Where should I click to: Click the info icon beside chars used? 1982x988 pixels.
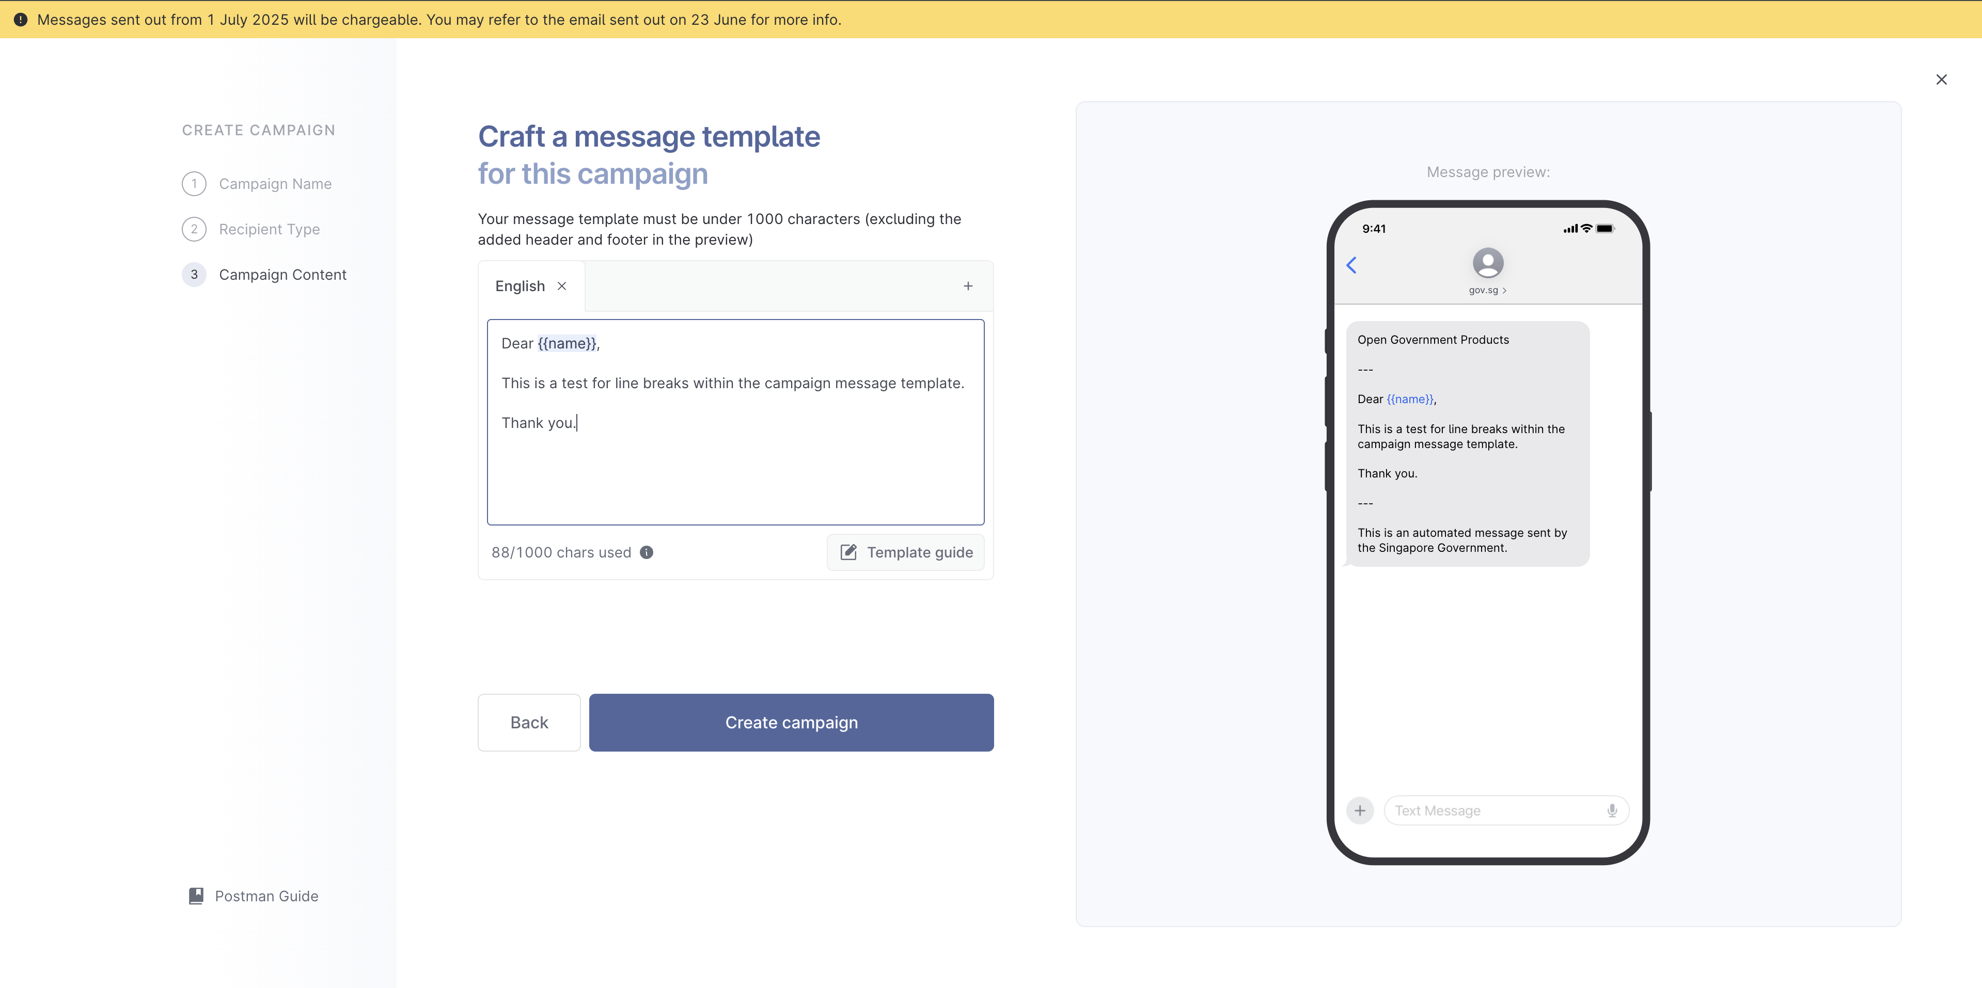coord(647,552)
